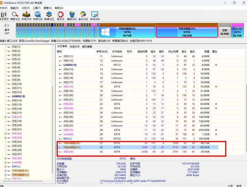Expand cust(29) in the tree
This screenshot has width=247, height=187.
pos(5,162)
